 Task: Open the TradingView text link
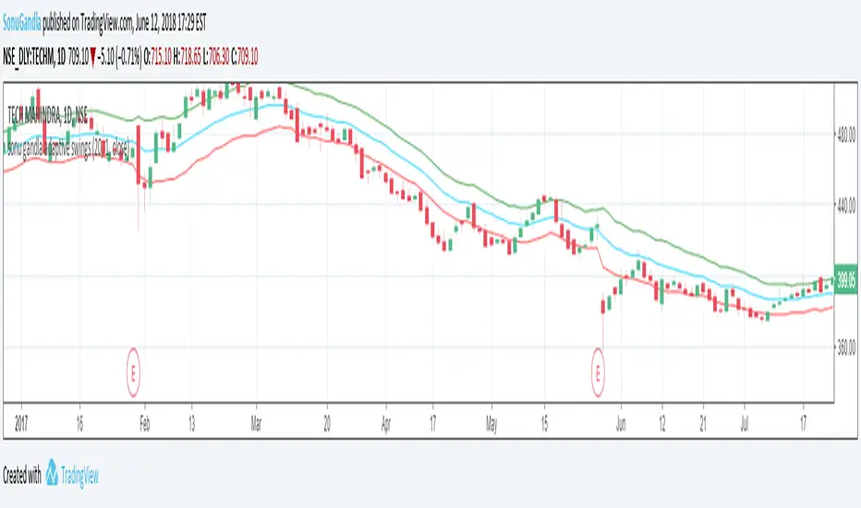pyautogui.click(x=79, y=475)
